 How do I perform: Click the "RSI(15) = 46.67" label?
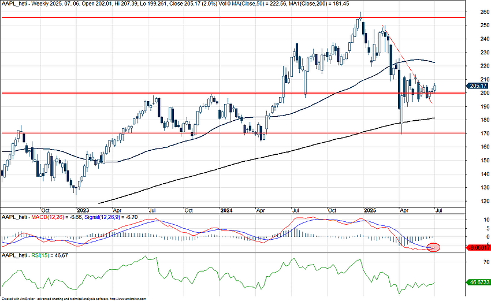50,255
